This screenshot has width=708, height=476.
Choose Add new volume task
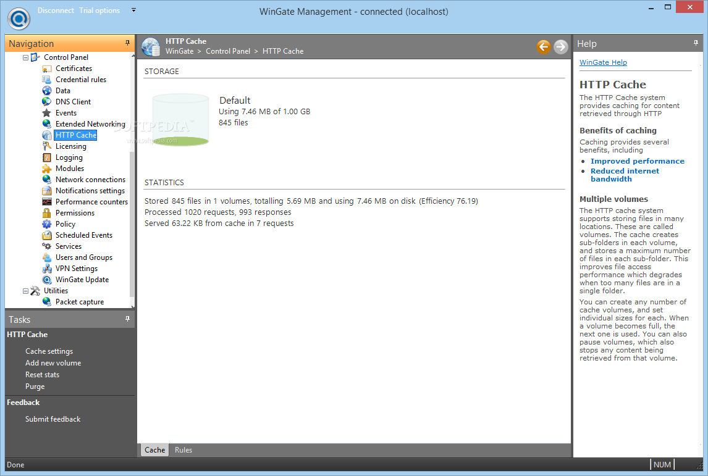point(53,363)
